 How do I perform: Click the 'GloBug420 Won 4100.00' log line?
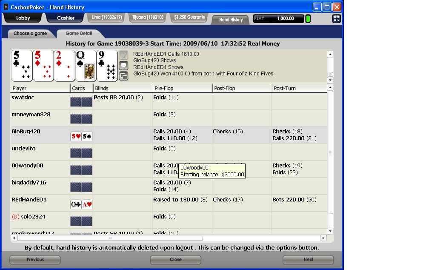203,74
